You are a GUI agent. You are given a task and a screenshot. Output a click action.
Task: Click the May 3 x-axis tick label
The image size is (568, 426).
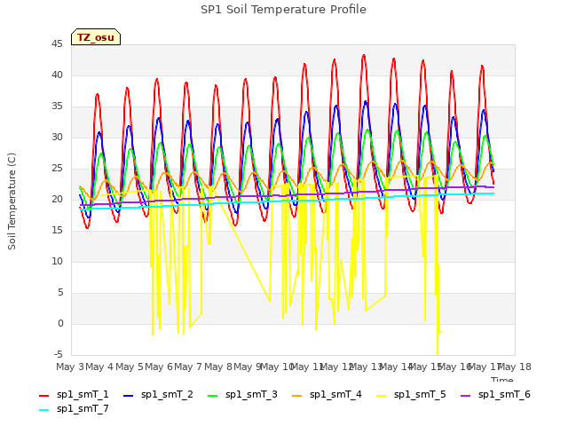click(70, 367)
